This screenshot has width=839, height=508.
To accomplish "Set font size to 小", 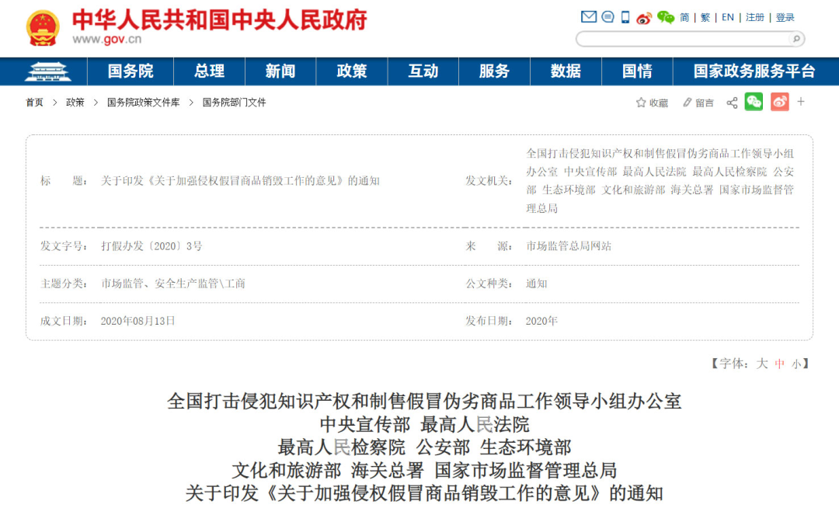I will (795, 364).
